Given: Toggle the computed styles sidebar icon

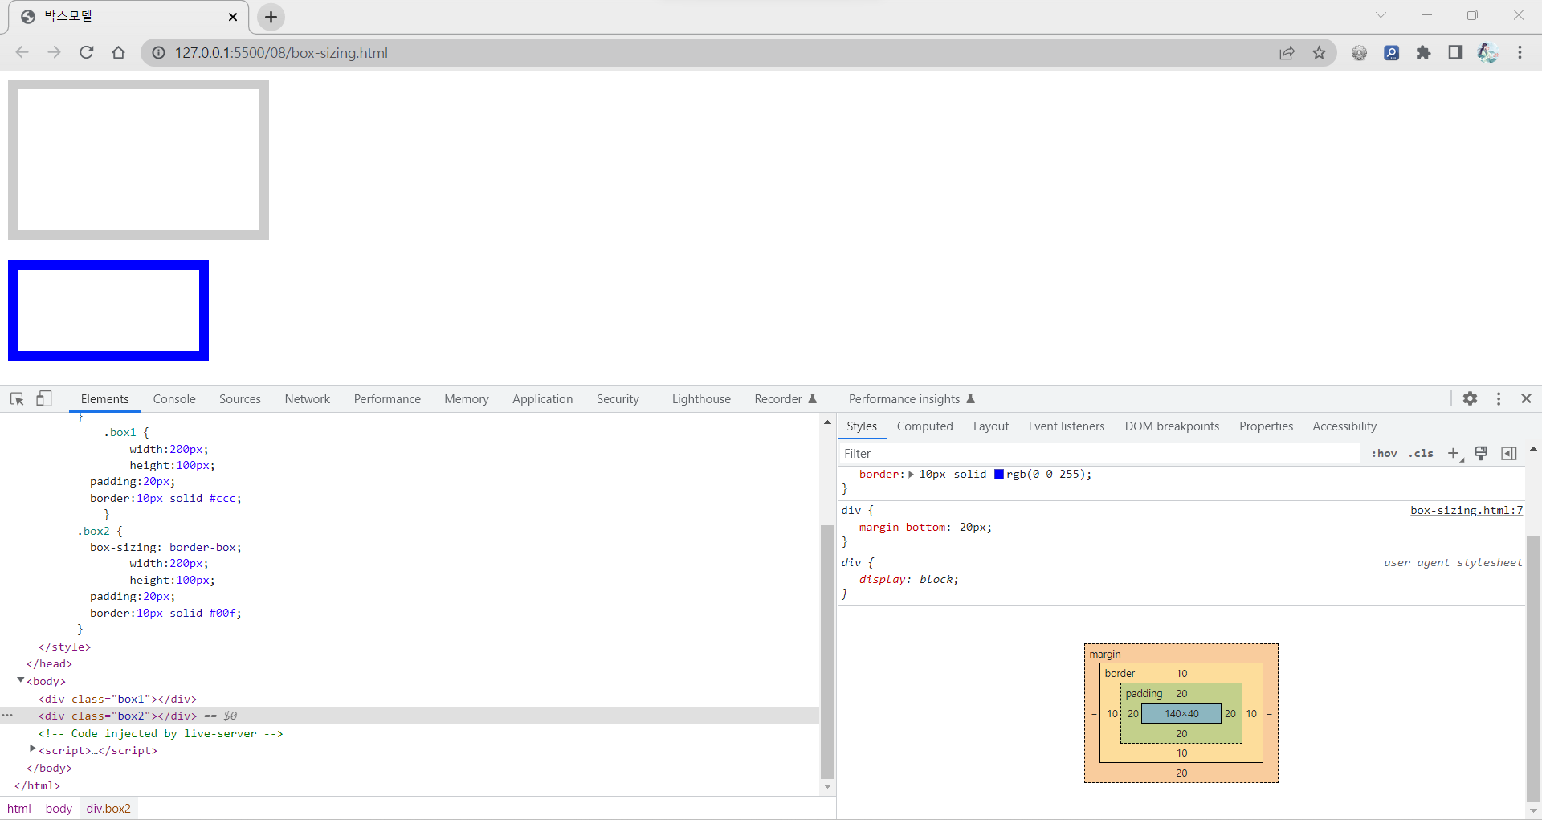Looking at the screenshot, I should click(1509, 454).
